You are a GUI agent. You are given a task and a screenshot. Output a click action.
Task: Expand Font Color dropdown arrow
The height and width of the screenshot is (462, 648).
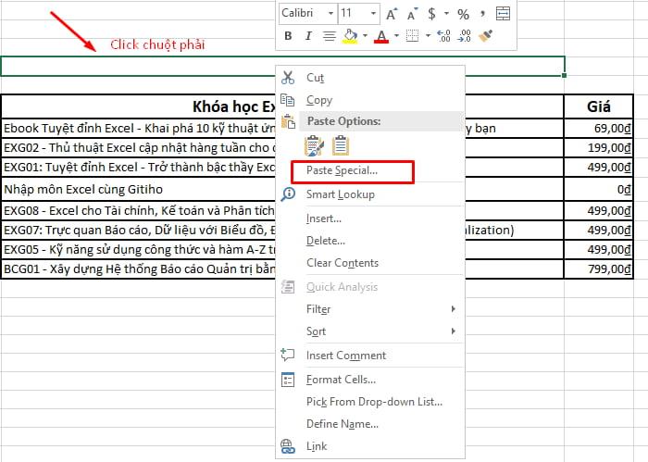point(396,36)
